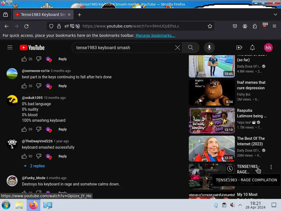Open clock showing 18:21
Viewport: 281px width, 211px height.
point(255,205)
